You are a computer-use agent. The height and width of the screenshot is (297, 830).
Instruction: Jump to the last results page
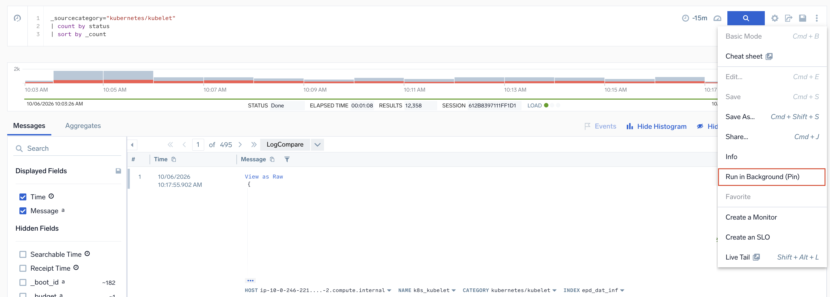(254, 145)
